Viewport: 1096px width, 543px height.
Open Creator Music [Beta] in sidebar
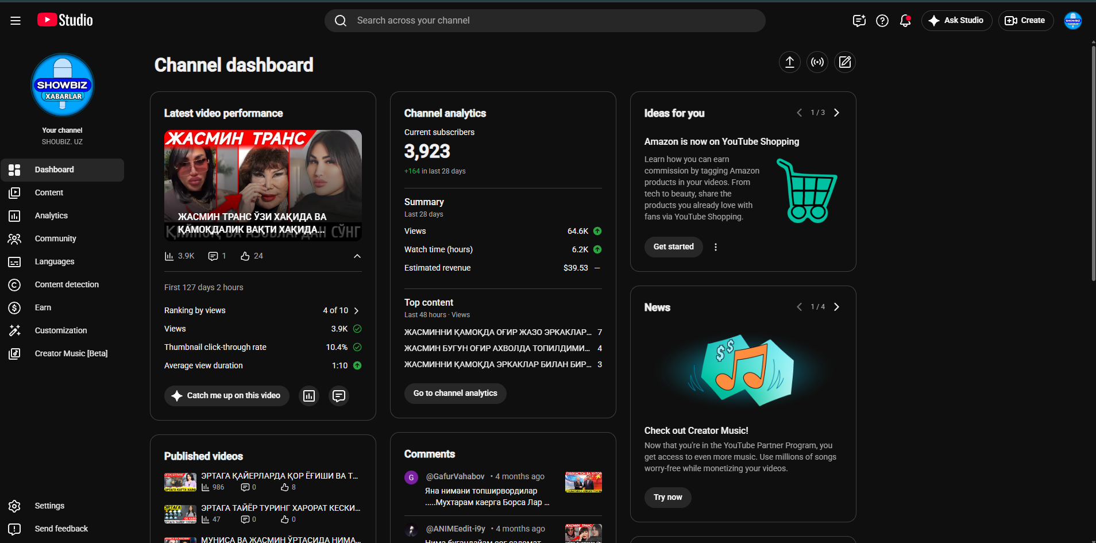coord(62,354)
